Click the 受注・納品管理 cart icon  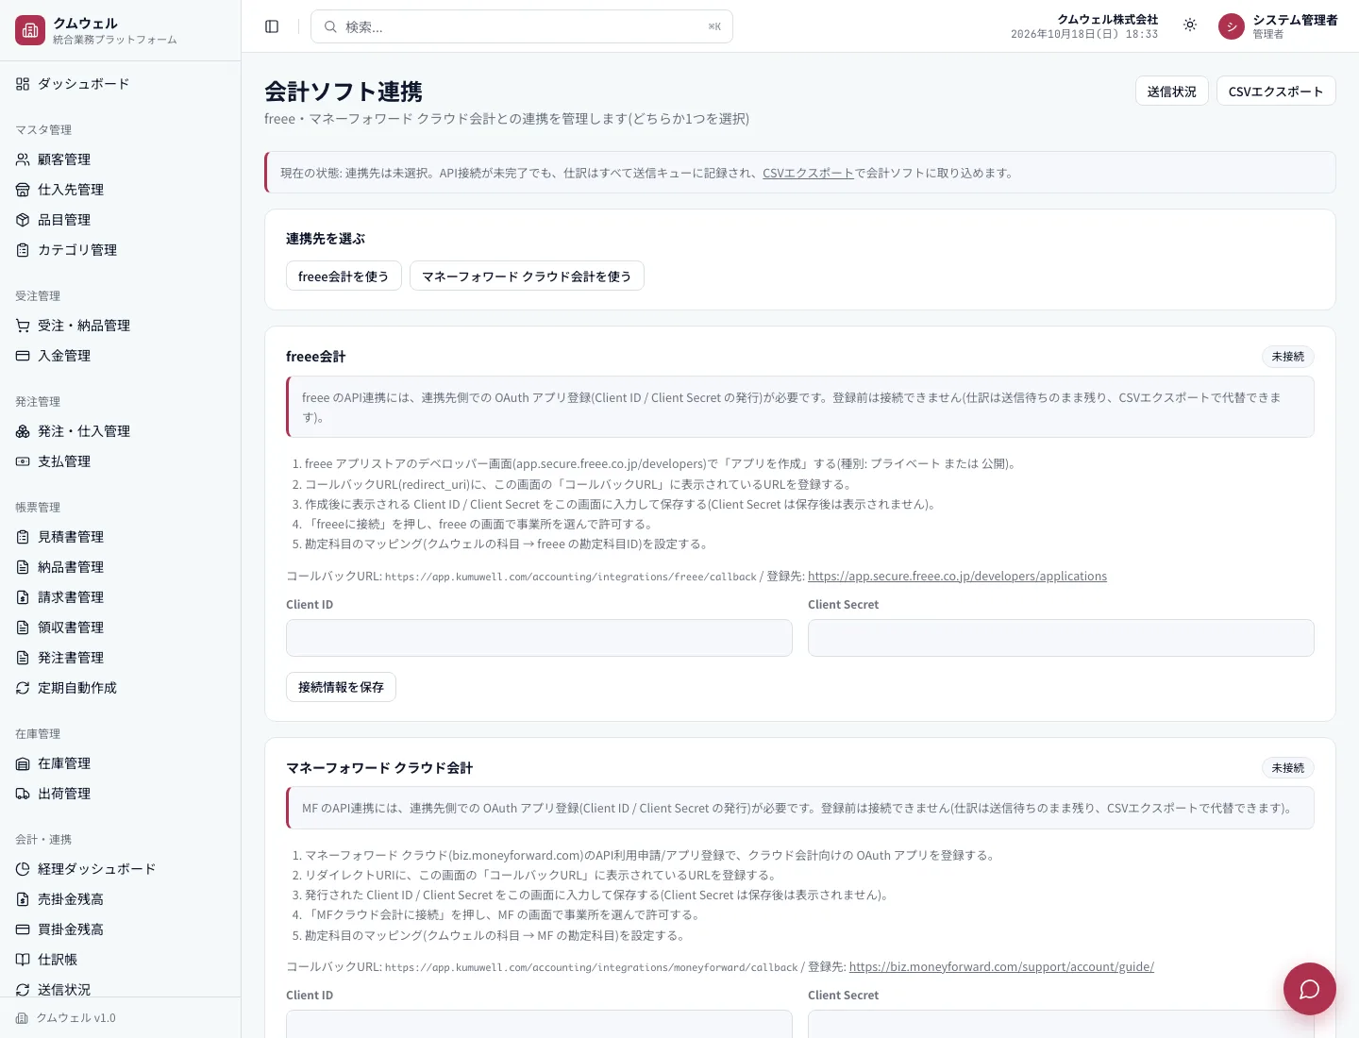23,326
